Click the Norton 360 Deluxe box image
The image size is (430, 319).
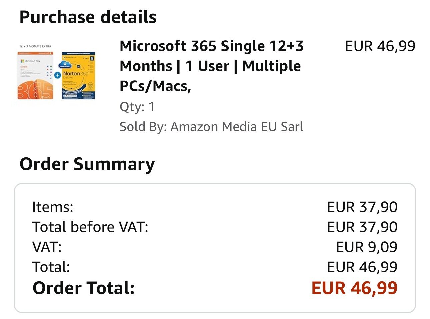79,76
